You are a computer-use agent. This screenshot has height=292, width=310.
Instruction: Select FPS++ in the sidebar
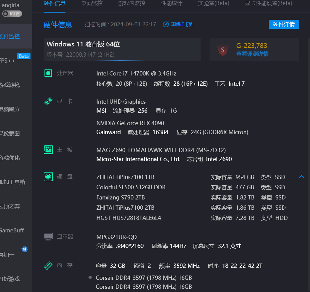coord(7,60)
